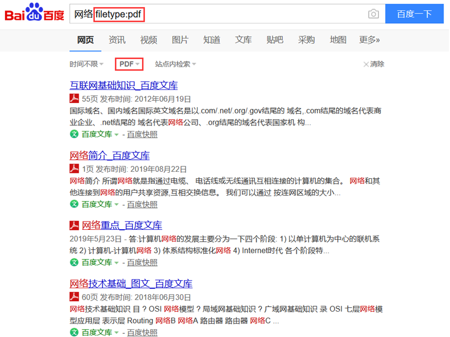Click PDF icon under 网络技术基础 result

74,296
